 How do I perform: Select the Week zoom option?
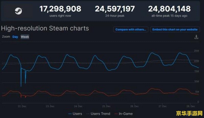(x=25, y=37)
